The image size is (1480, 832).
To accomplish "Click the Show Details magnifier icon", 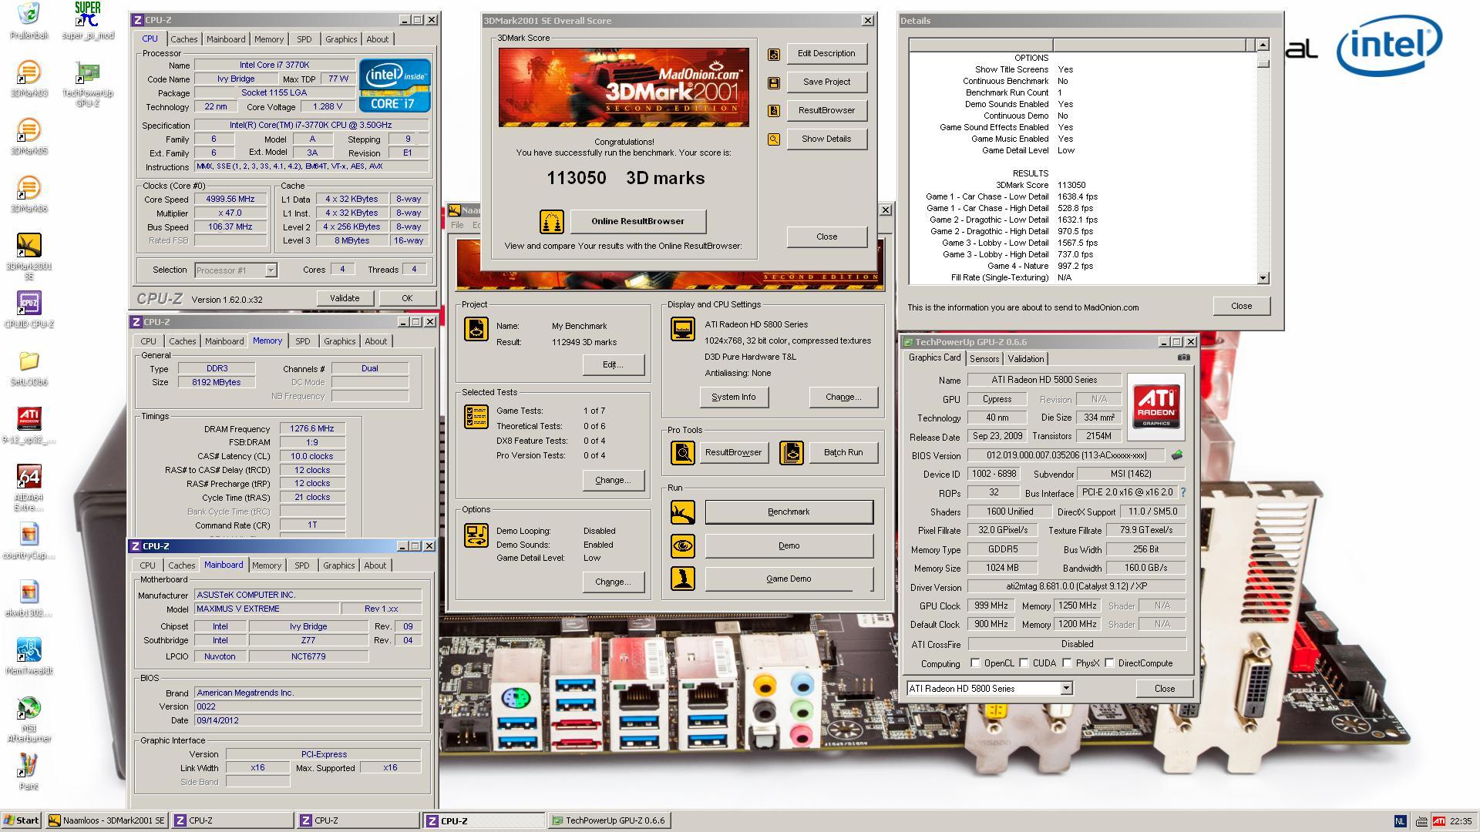I will (x=773, y=139).
